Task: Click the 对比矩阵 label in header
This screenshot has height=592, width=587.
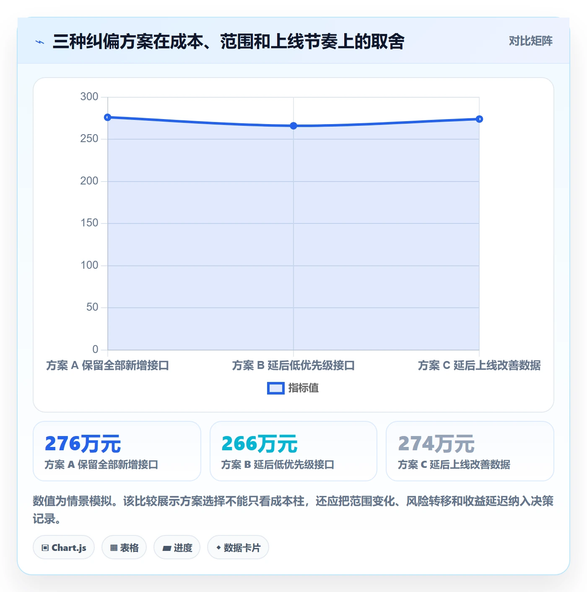Action: tap(530, 41)
